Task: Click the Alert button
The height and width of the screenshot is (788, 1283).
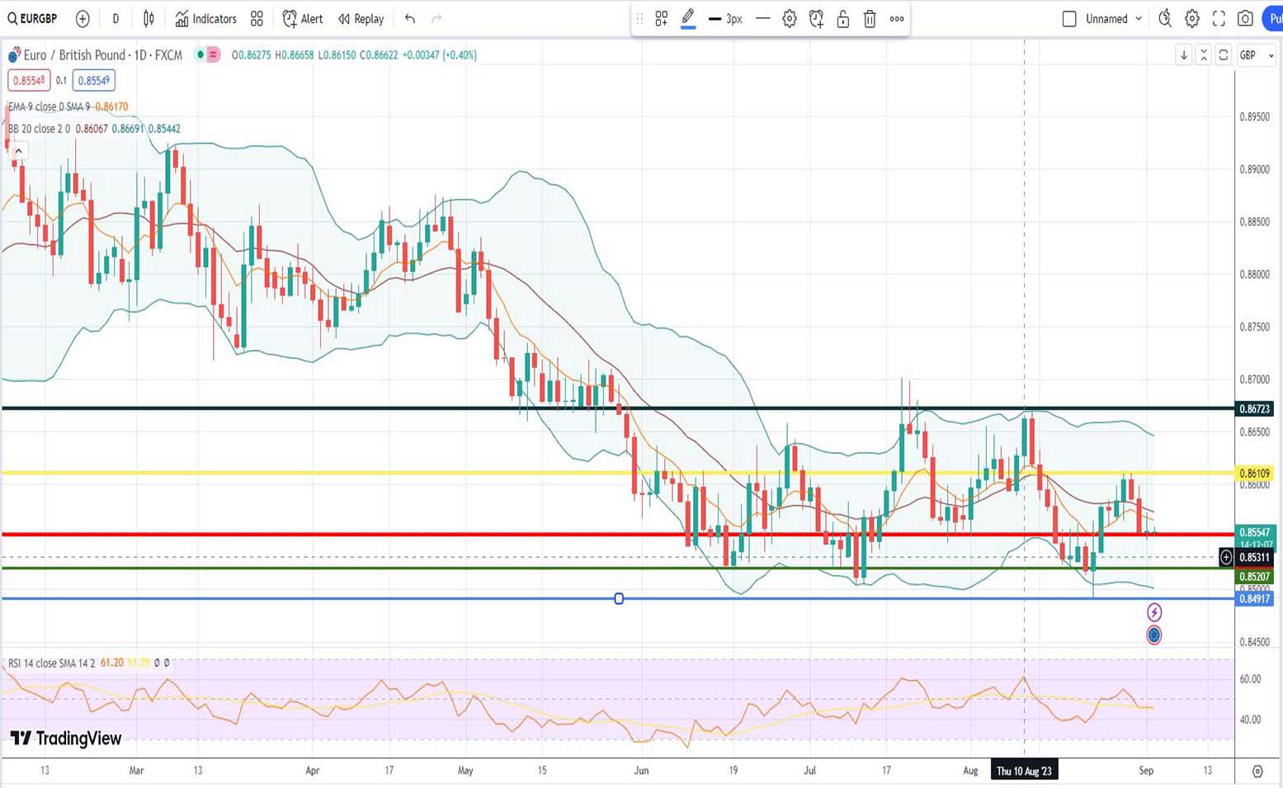Action: point(303,18)
